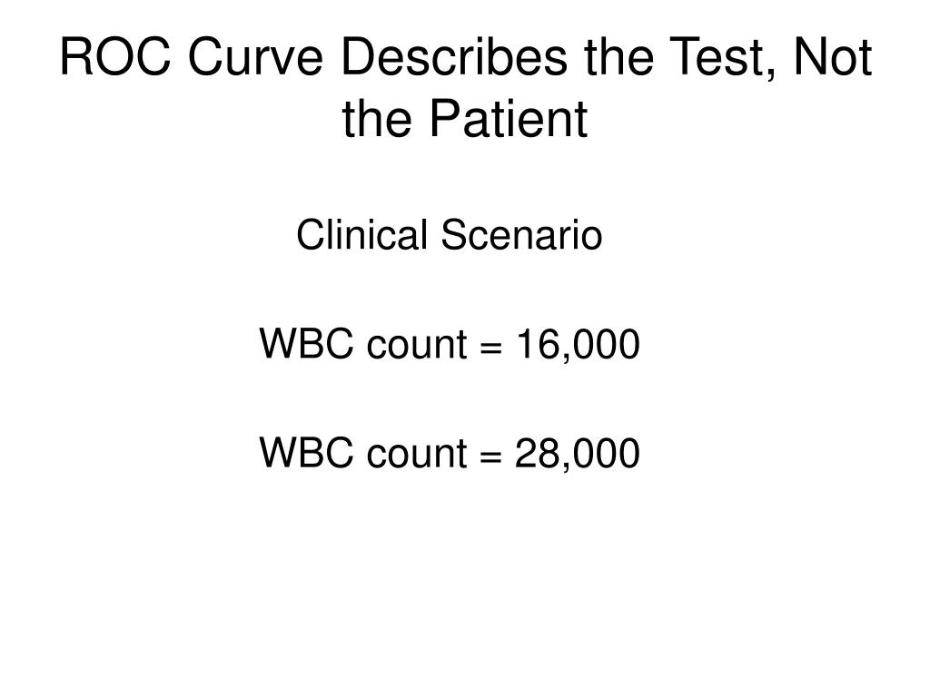The height and width of the screenshot is (697, 930).
Task: Click the word Not ending the first title line
Action: tap(833, 57)
